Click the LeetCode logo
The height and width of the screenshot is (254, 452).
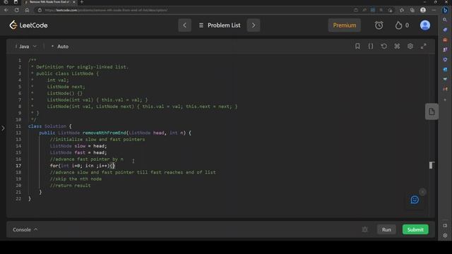(x=28, y=25)
